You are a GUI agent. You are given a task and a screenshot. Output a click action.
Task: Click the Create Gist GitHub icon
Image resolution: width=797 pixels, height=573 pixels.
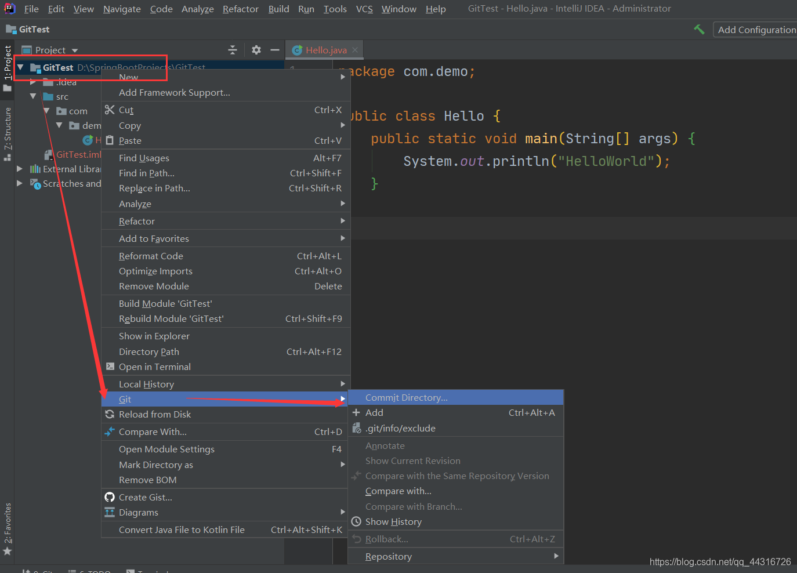(x=110, y=497)
